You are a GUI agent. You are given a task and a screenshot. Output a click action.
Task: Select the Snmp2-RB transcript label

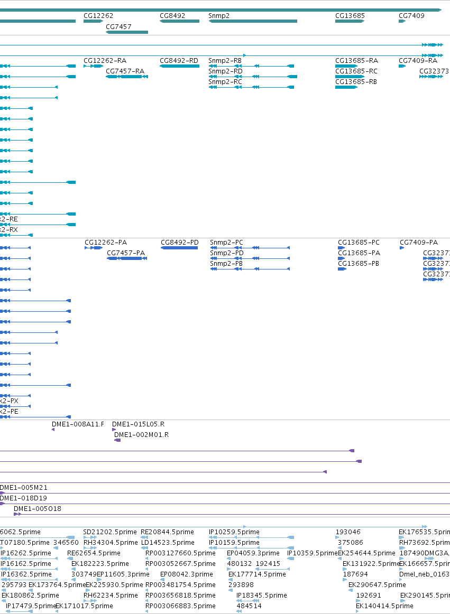pyautogui.click(x=225, y=61)
